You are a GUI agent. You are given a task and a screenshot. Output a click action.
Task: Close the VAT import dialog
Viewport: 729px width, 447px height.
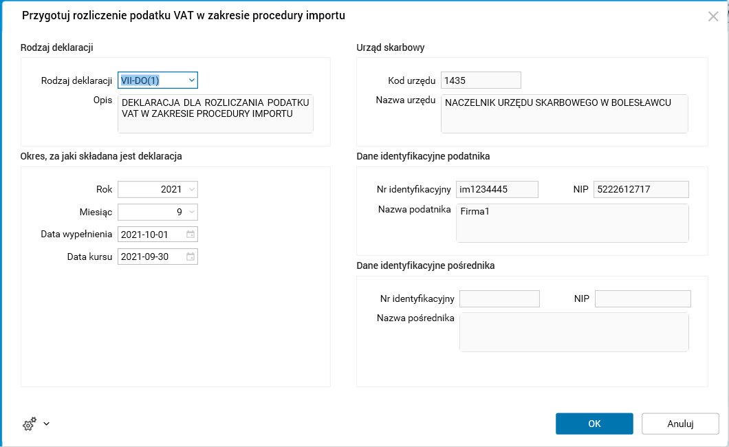712,17
